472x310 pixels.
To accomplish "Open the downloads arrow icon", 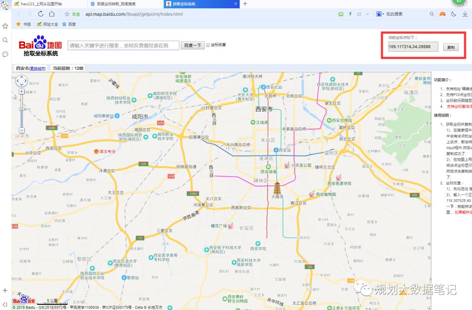I will [465, 14].
